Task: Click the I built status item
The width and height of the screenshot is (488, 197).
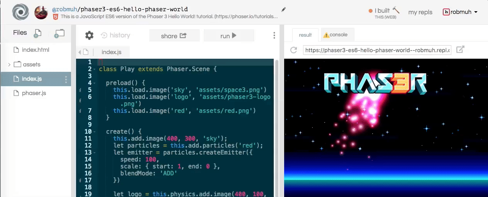Action: 385,13
